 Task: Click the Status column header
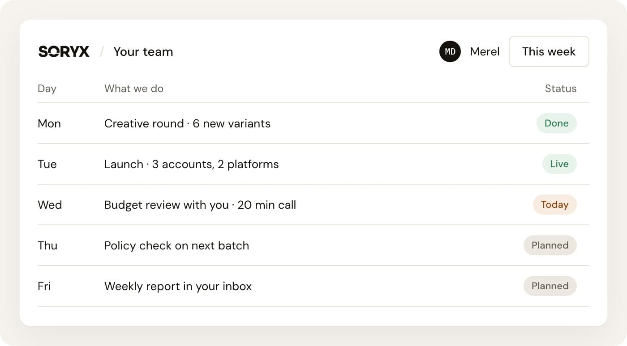560,89
